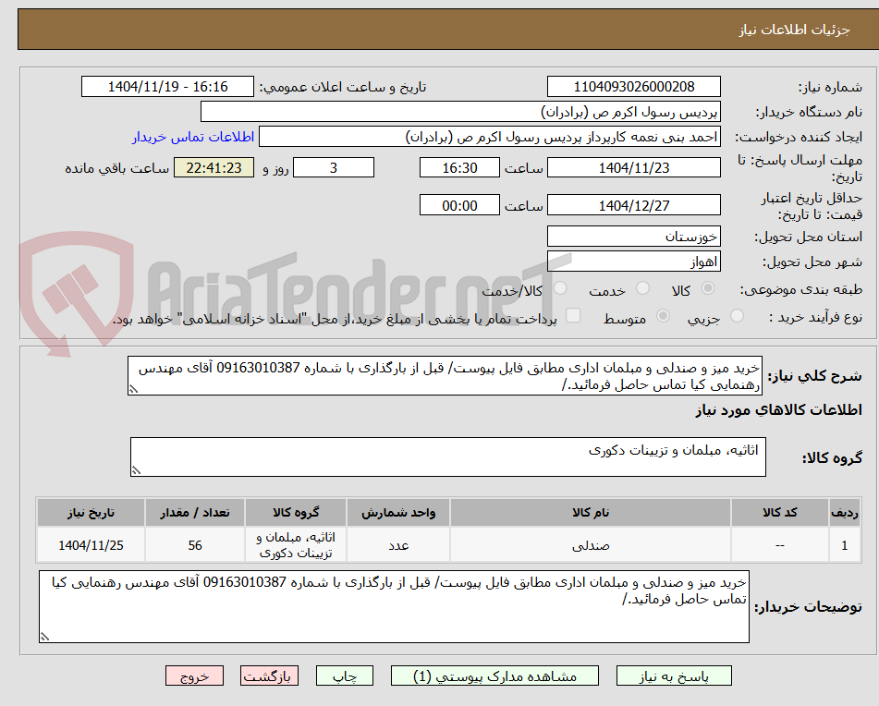This screenshot has width=879, height=706.
Task: Click the خروج exit button
Action: 194,676
